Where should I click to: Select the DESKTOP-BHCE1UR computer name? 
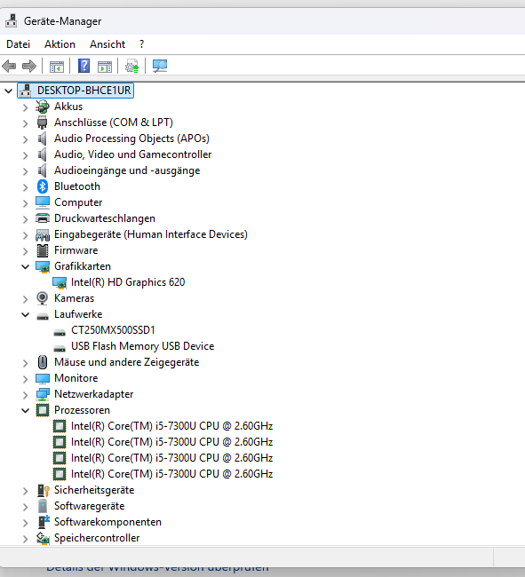click(x=84, y=91)
